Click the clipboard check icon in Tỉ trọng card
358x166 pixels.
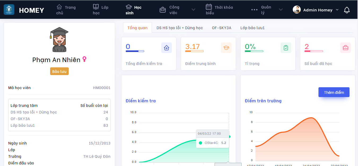coord(286,48)
